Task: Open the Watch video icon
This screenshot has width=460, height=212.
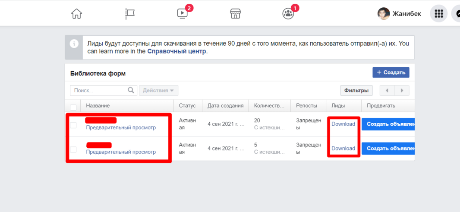Action: tap(183, 14)
